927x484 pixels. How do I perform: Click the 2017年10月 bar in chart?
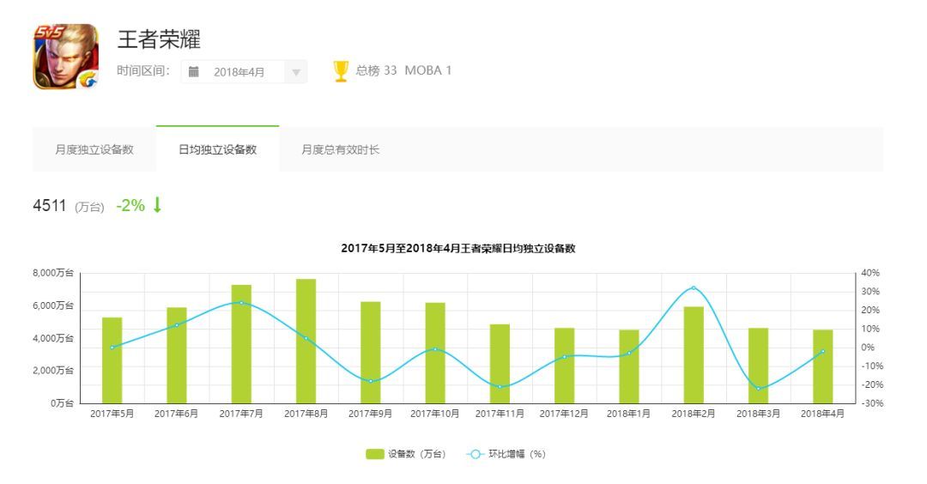[x=435, y=354]
